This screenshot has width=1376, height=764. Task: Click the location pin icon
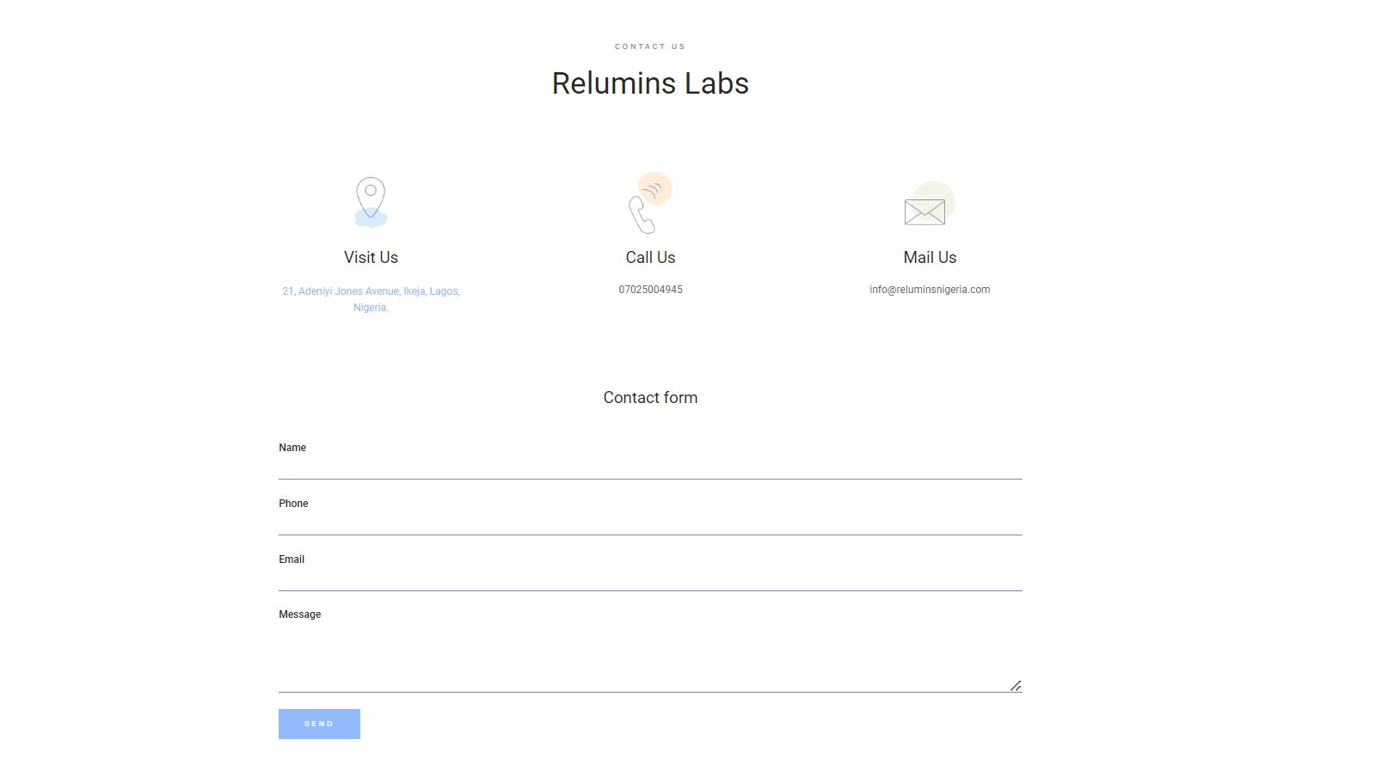(371, 200)
